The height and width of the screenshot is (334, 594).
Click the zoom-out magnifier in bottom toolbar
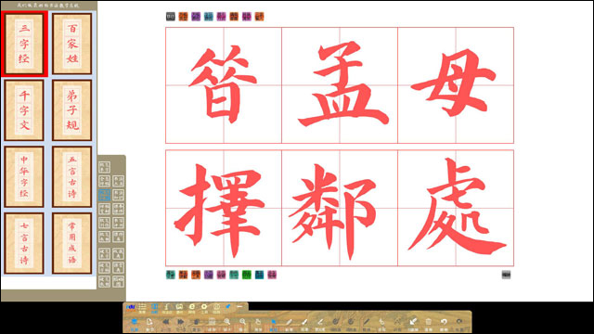(242, 322)
